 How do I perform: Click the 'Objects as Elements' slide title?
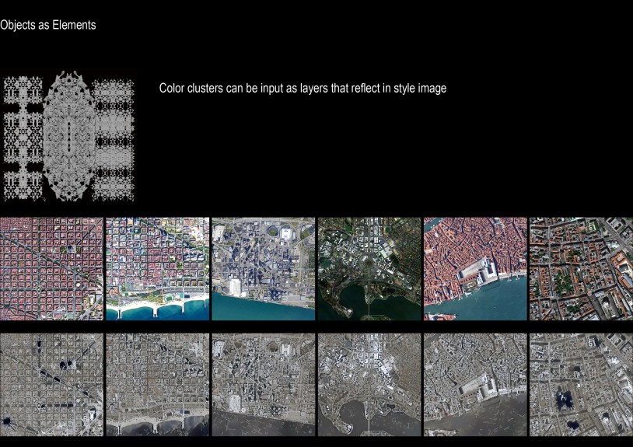pos(48,26)
